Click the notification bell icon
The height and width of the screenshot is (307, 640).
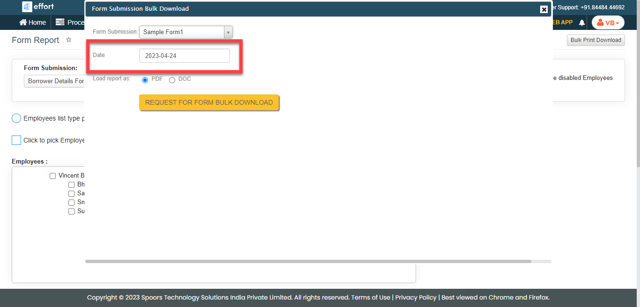(x=582, y=22)
